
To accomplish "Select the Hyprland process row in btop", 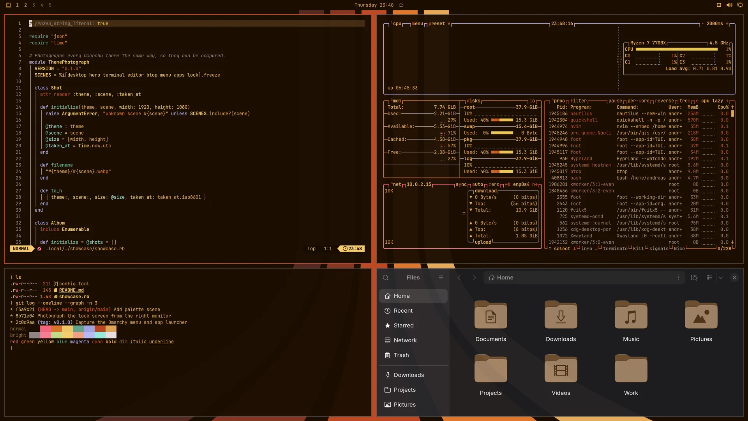I will (x=638, y=159).
